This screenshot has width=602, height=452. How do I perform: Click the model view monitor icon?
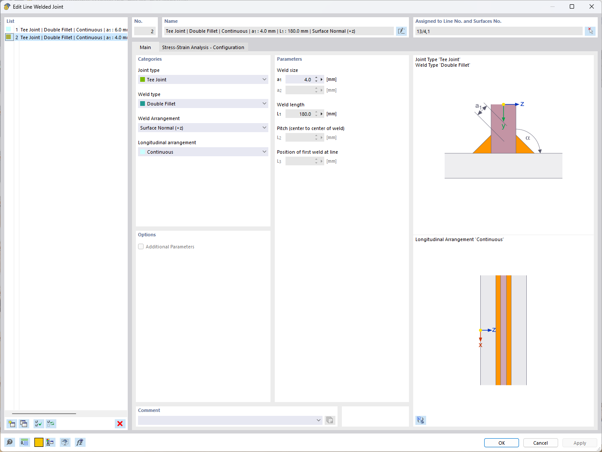pyautogui.click(x=65, y=442)
